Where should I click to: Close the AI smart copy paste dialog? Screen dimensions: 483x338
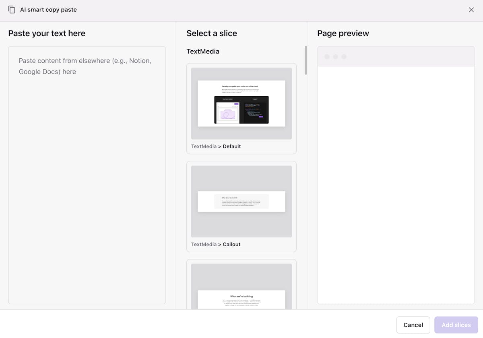pyautogui.click(x=471, y=9)
